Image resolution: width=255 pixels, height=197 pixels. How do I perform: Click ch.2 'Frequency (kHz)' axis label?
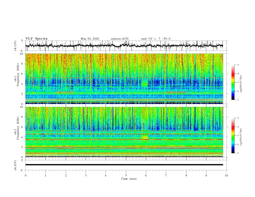tap(18, 128)
